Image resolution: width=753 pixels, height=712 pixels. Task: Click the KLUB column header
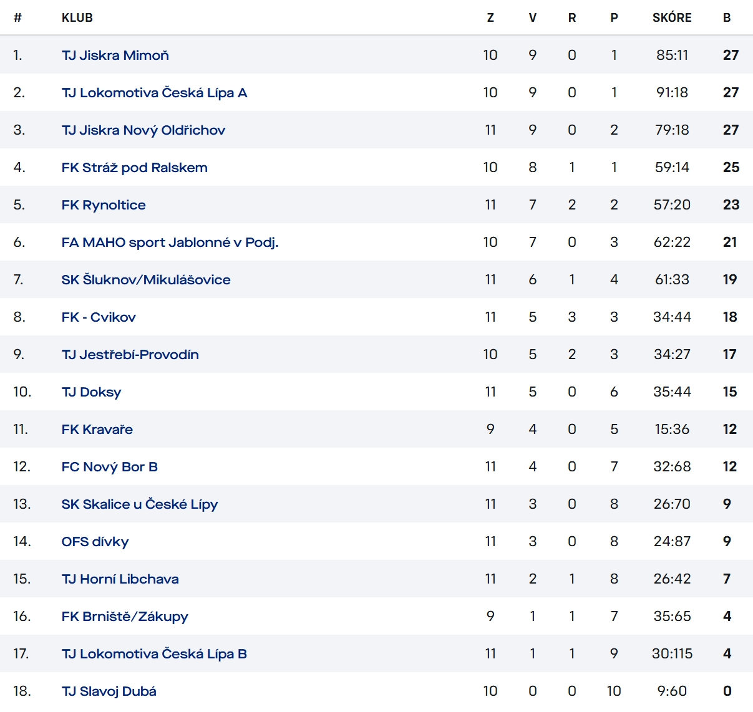tap(77, 18)
